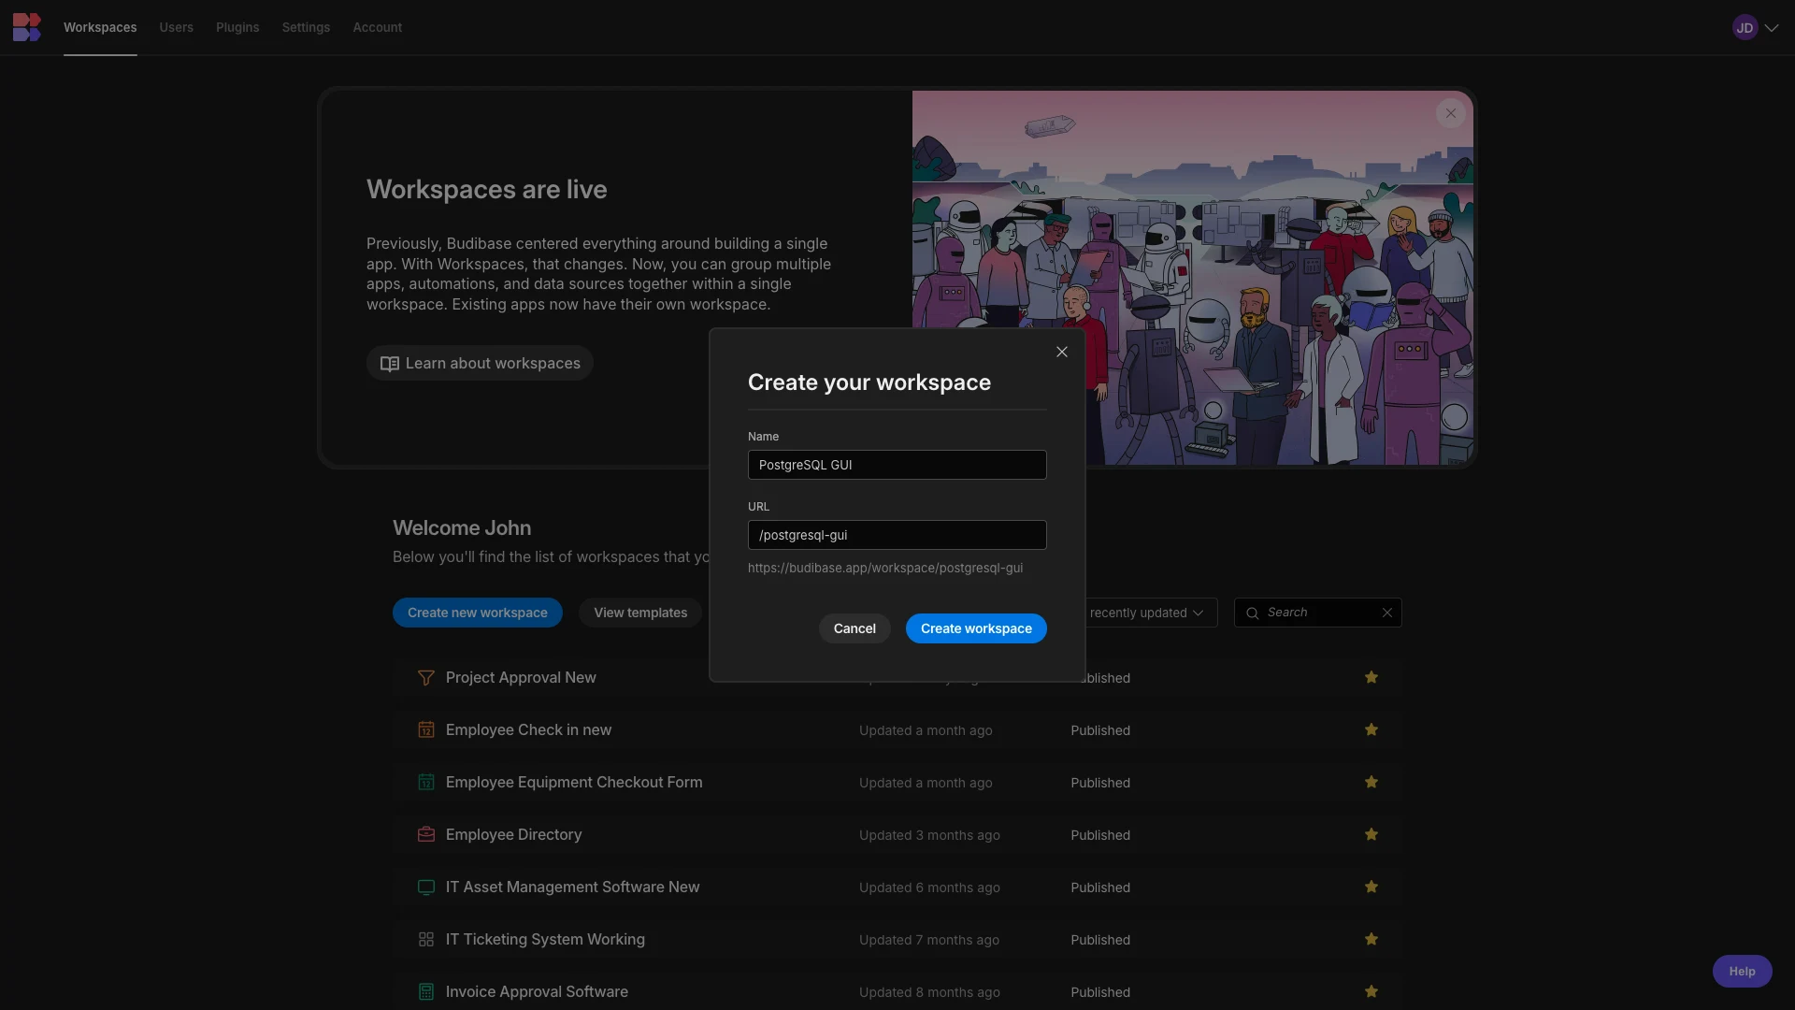Viewport: 1795px width, 1010px height.
Task: Open the Plugins tab
Action: [237, 27]
